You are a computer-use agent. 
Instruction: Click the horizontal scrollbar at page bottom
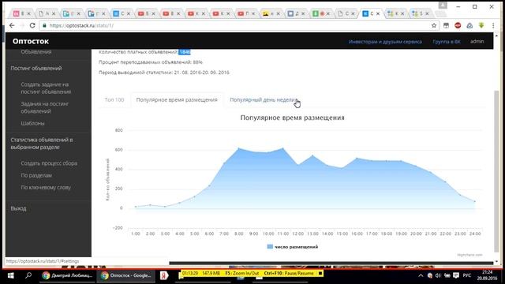click(x=331, y=263)
